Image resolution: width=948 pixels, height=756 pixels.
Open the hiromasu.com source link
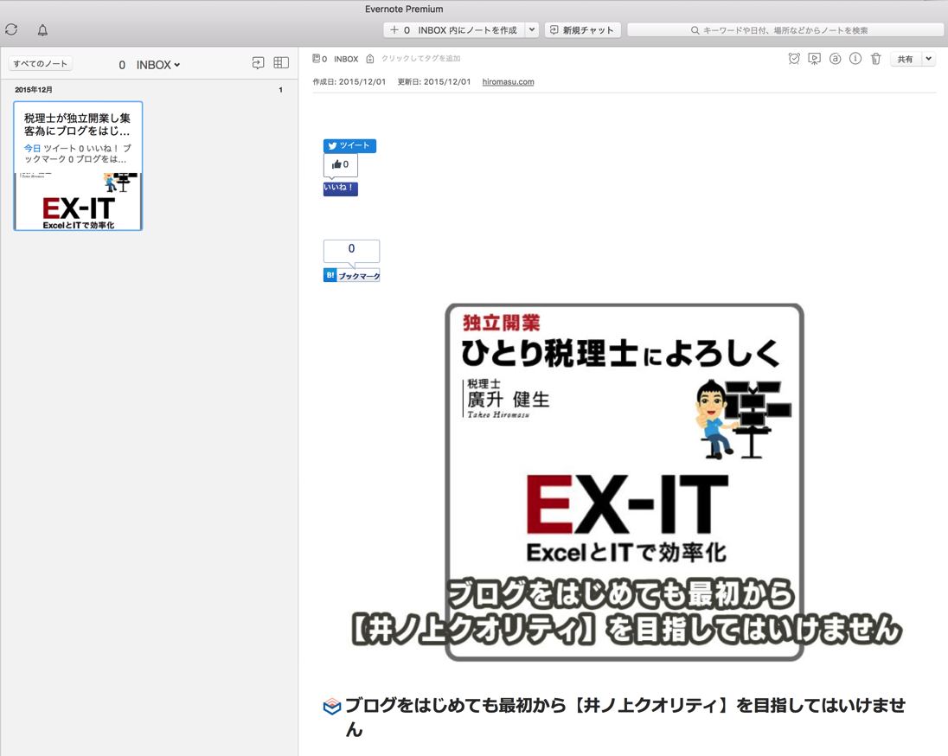click(x=508, y=82)
